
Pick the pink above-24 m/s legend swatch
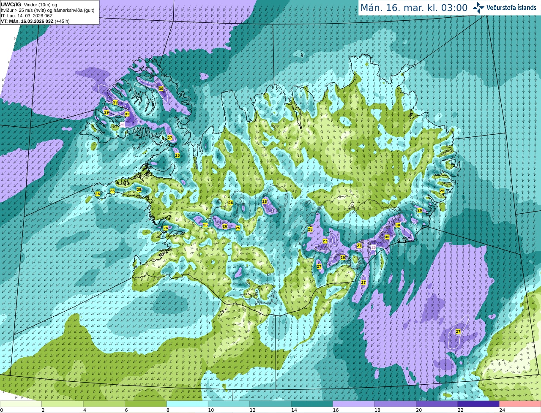click(x=520, y=404)
